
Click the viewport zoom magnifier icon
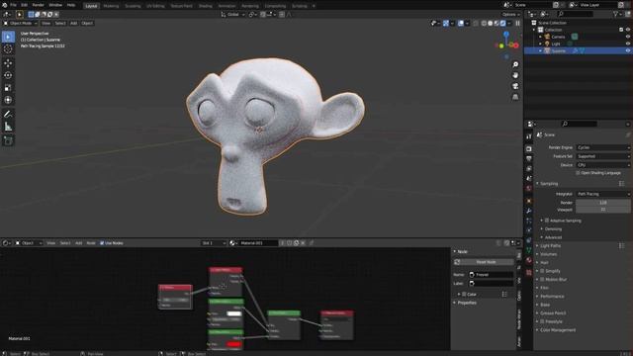click(x=515, y=64)
